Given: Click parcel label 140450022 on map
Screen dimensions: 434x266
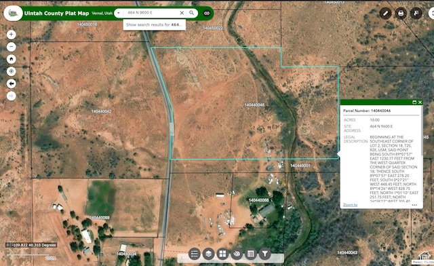Looking at the screenshot, I should click(213, 28).
